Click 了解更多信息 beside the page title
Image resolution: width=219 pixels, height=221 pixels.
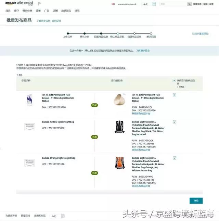point(43,21)
